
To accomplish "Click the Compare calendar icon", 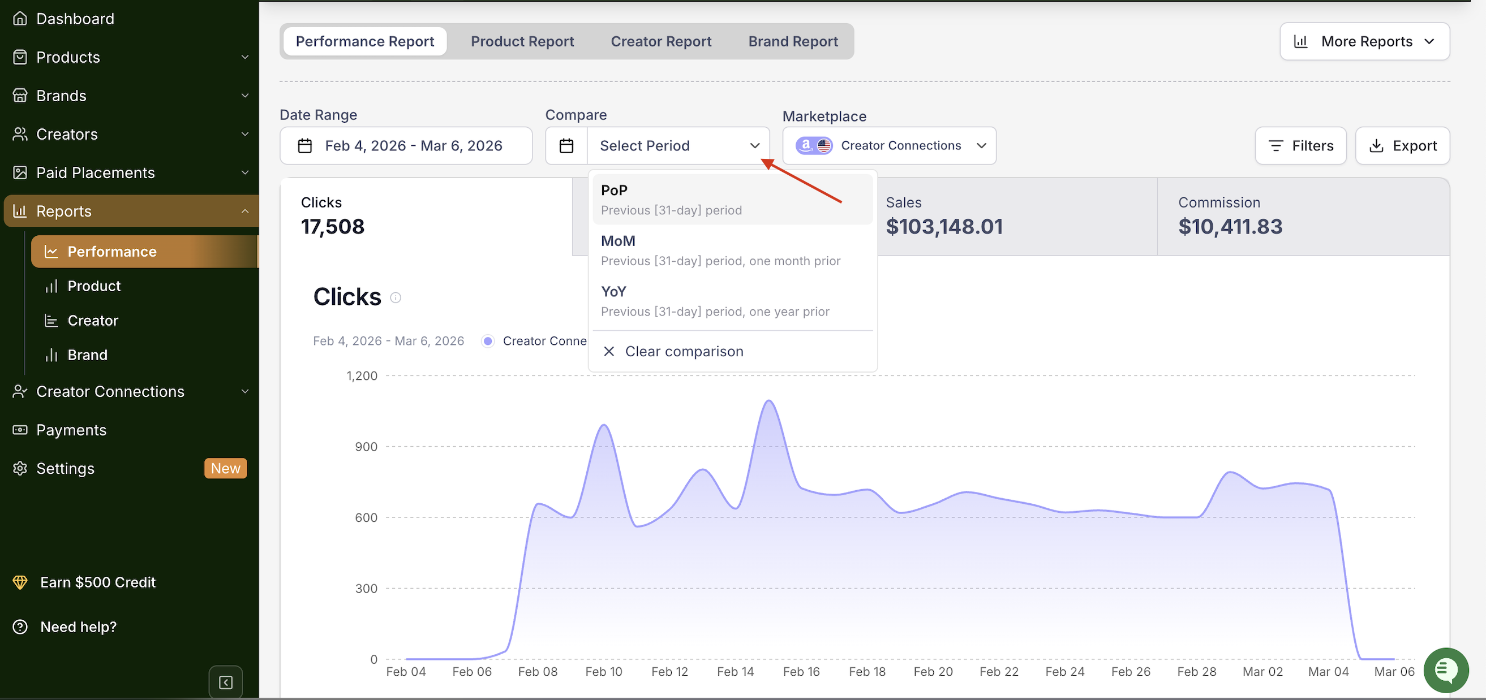I will pos(566,146).
